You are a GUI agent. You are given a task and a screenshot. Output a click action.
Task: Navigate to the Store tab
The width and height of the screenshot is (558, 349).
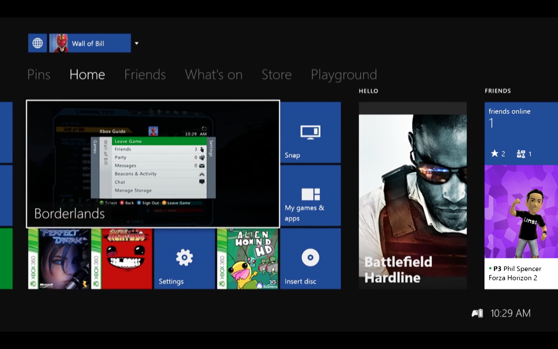click(x=277, y=74)
